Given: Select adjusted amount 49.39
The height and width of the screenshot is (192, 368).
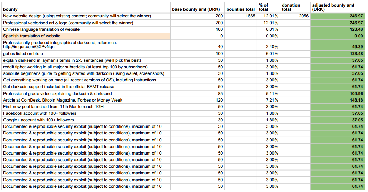Looking at the screenshot, I should [x=337, y=45].
